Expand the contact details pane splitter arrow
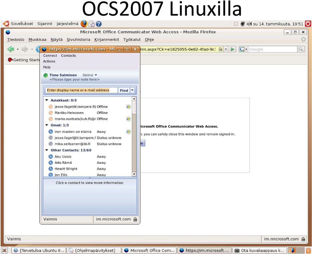 pos(90,177)
